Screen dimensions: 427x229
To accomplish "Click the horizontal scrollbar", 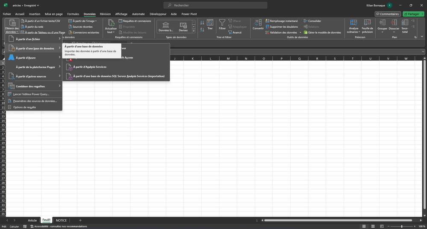I will tap(338, 220).
